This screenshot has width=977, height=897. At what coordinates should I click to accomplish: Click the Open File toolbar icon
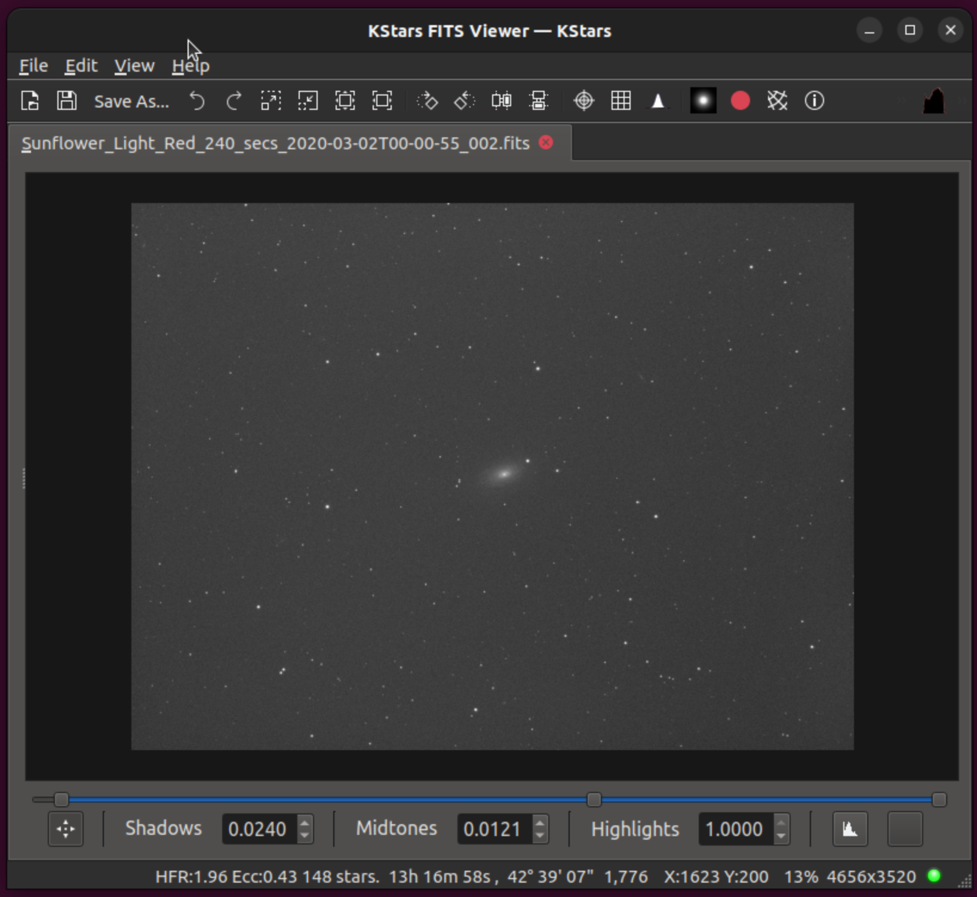(x=30, y=101)
